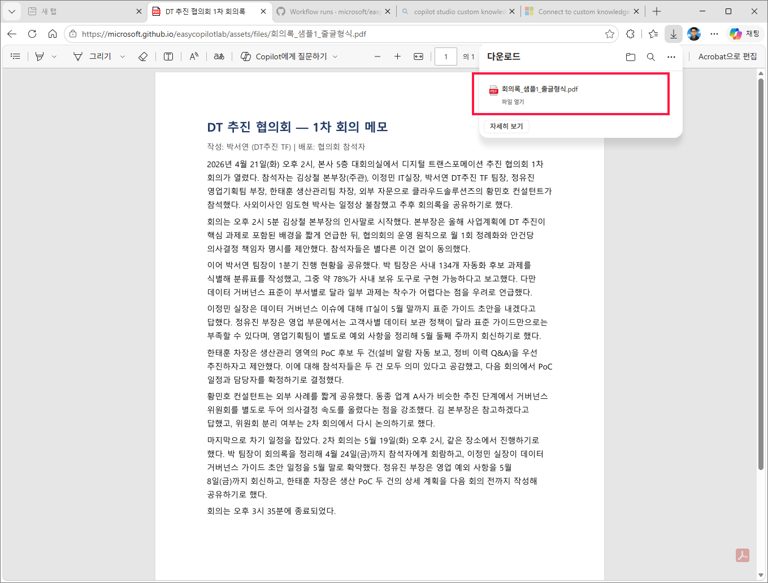The height and width of the screenshot is (583, 768).
Task: Zoom in on the PDF
Action: click(x=397, y=56)
